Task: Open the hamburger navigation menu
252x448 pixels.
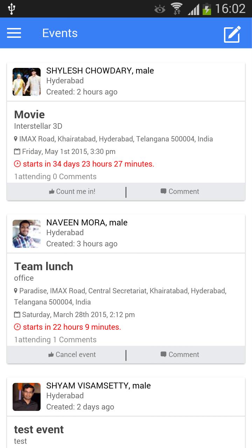Action: click(14, 33)
